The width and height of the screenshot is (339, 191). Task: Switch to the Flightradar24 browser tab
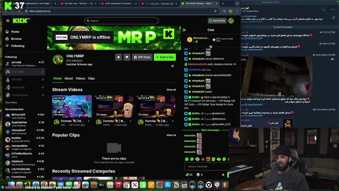(x=38, y=4)
